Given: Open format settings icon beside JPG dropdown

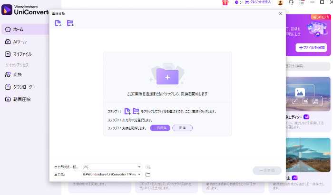Looking at the screenshot, I should (x=148, y=167).
